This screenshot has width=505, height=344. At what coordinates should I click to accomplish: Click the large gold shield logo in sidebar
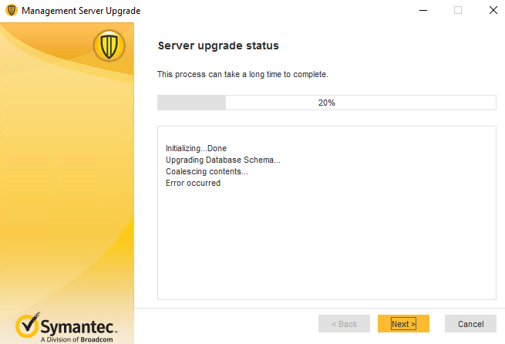point(109,46)
